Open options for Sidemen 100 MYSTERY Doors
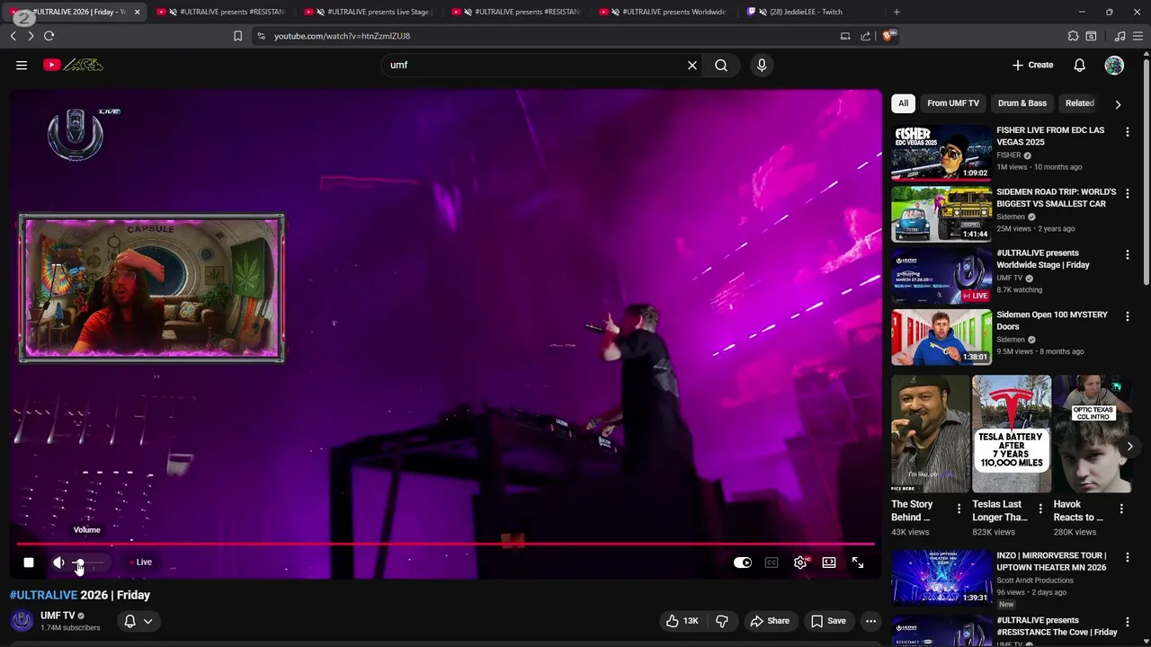This screenshot has height=647, width=1151. 1127,316
